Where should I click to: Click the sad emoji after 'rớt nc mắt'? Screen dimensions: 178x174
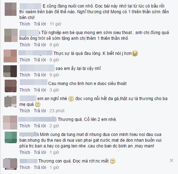point(112,161)
